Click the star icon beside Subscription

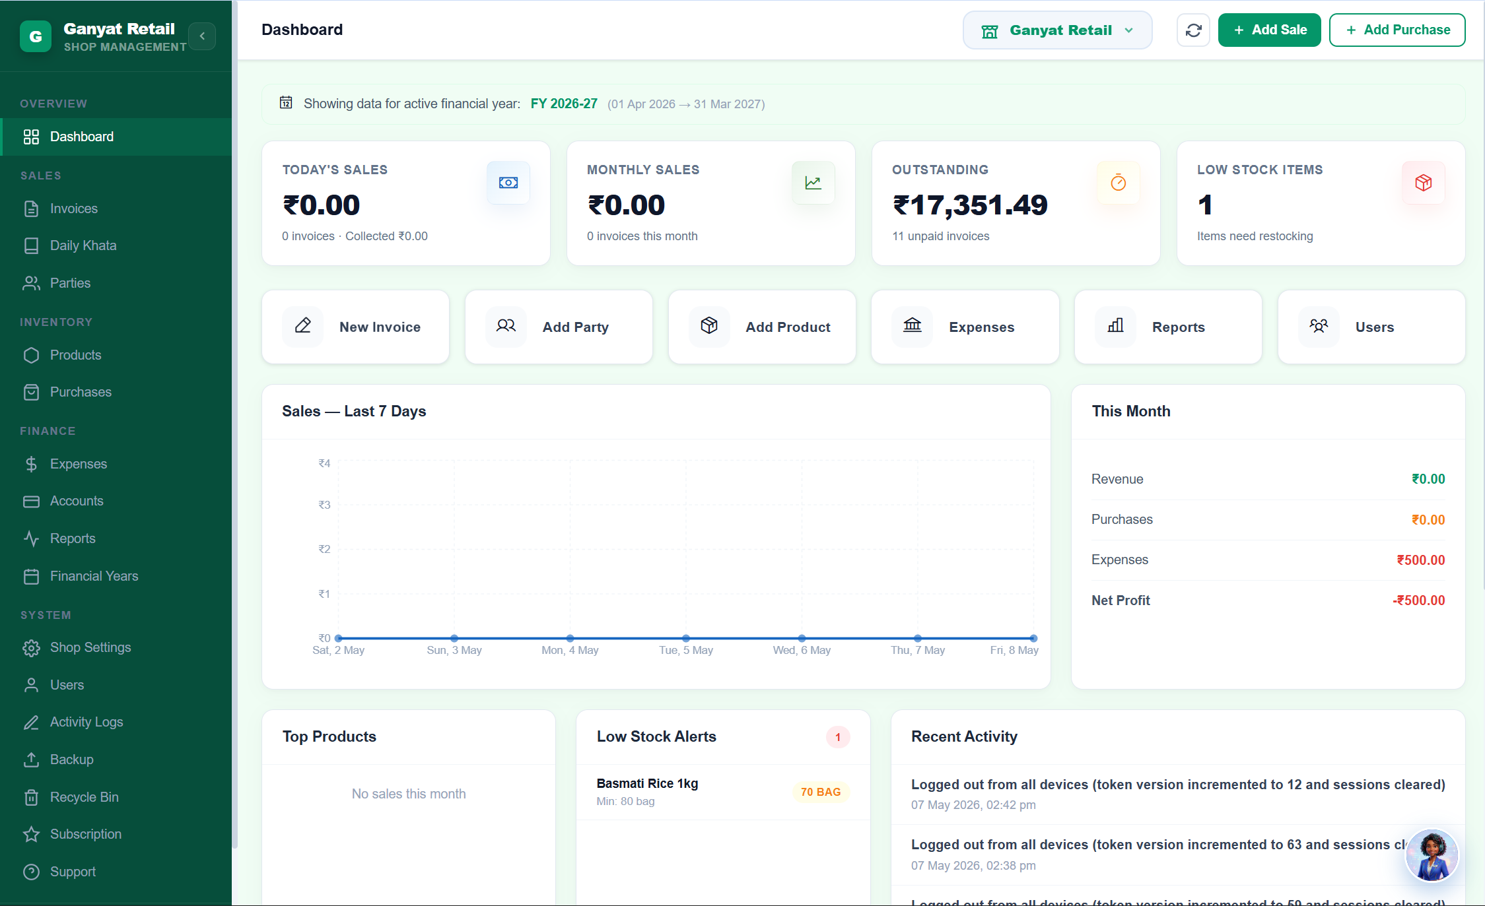point(31,834)
